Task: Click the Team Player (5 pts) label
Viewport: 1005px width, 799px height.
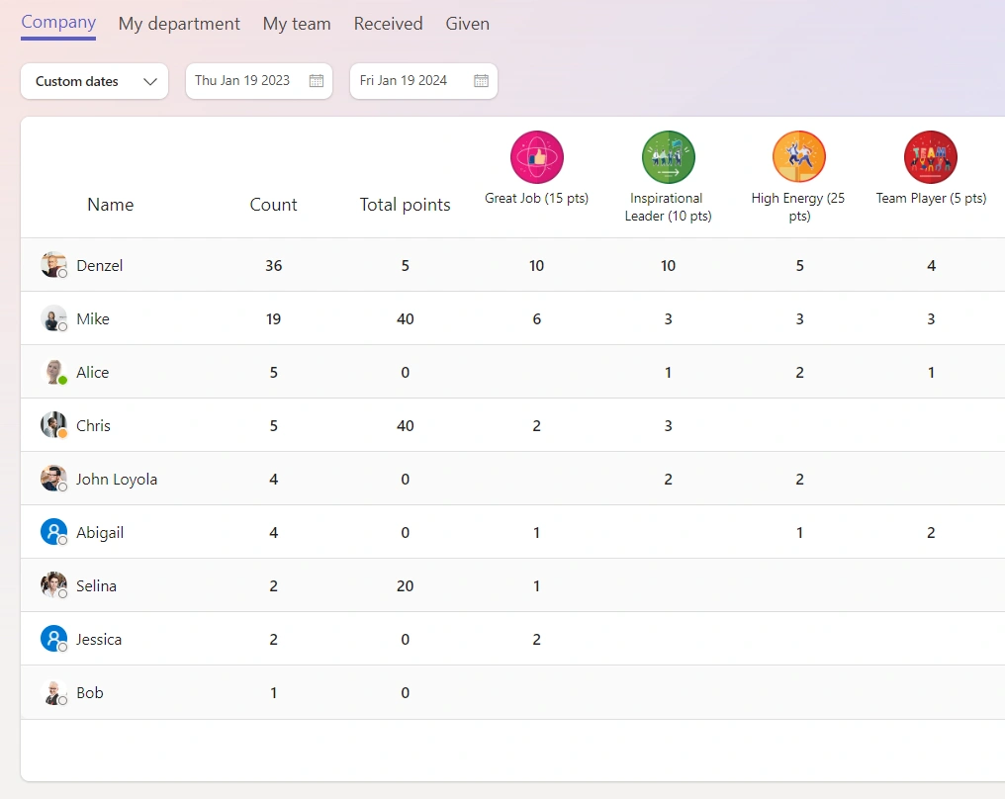Action: [931, 198]
